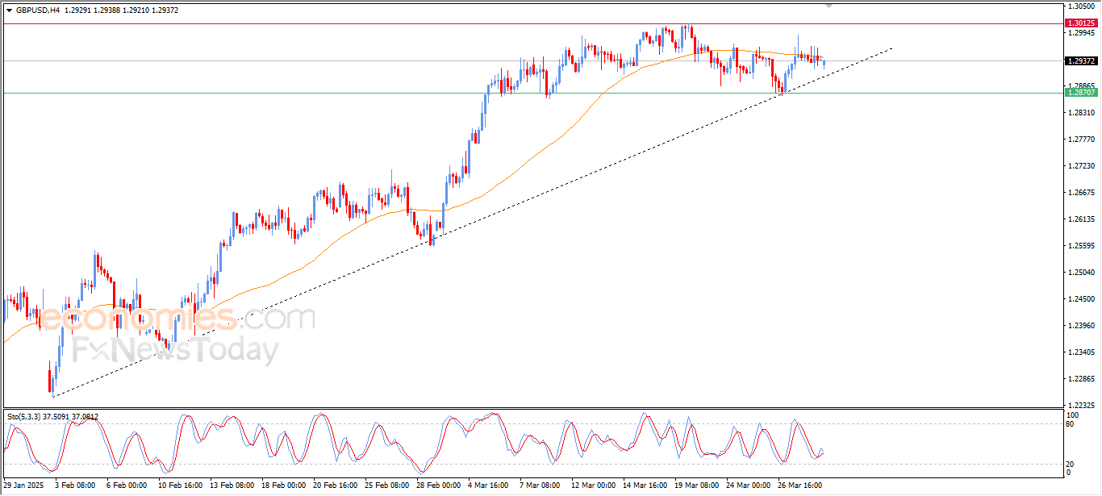1102x496 pixels.
Task: Click the 1.22325 price axis label
Action: [1079, 406]
